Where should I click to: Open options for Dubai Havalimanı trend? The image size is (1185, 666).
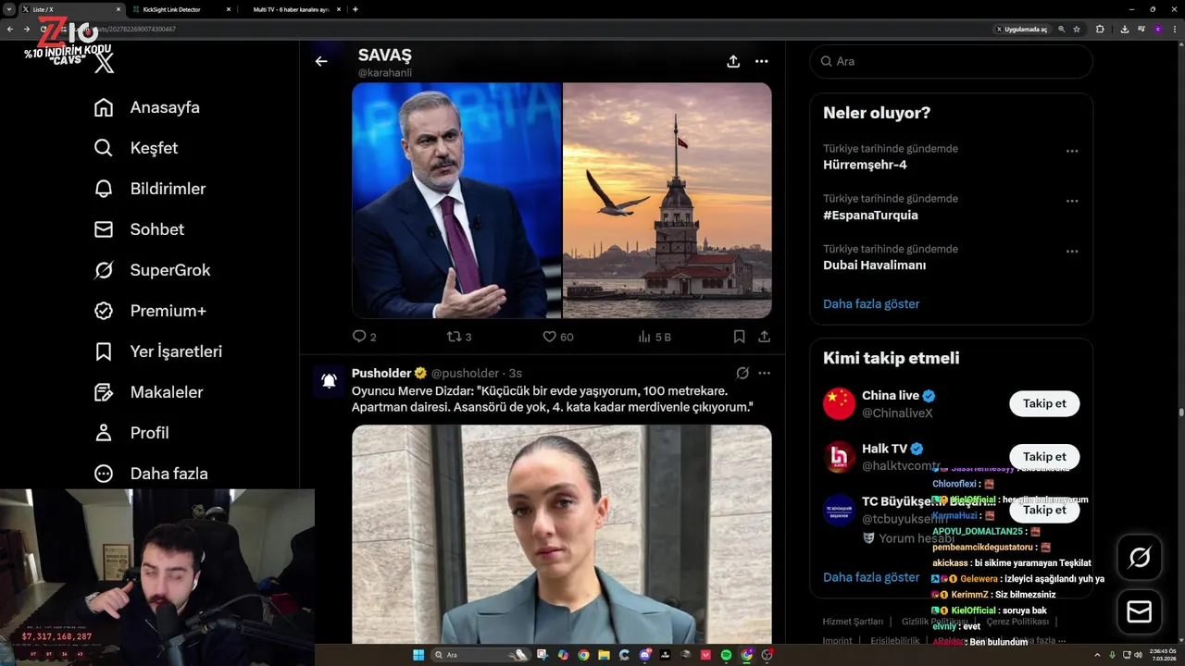pos(1072,251)
